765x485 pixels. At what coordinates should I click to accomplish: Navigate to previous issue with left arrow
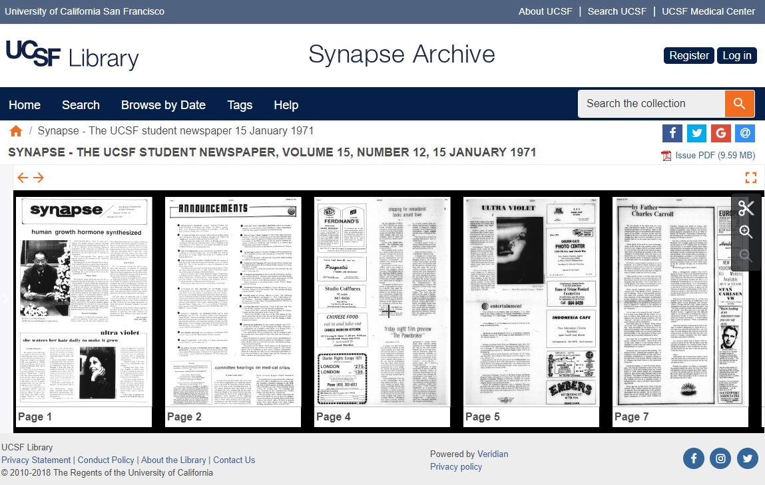click(x=22, y=177)
